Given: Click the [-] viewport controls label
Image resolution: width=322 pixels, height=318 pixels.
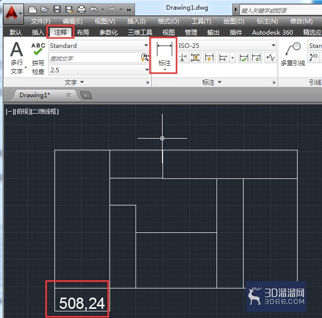Looking at the screenshot, I should (x=10, y=112).
